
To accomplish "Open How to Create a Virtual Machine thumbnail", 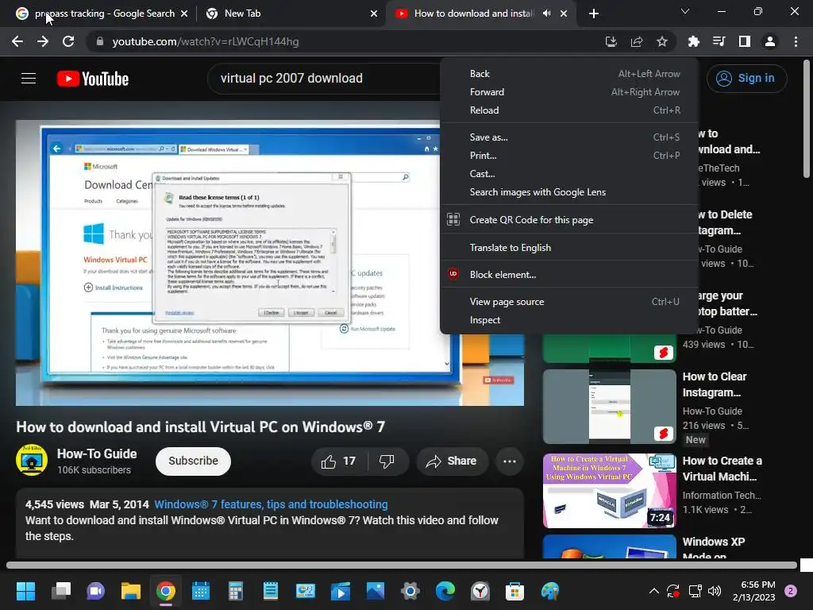I will coord(609,491).
